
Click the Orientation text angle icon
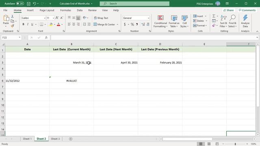tap(84, 17)
